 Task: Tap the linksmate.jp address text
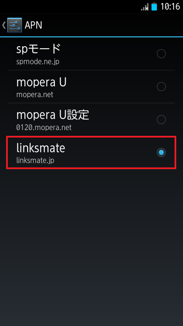(35, 161)
